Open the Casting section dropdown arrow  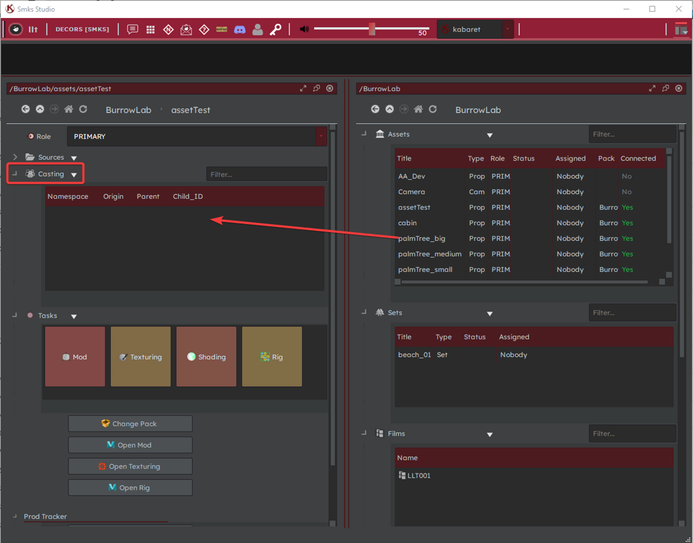pyautogui.click(x=74, y=175)
